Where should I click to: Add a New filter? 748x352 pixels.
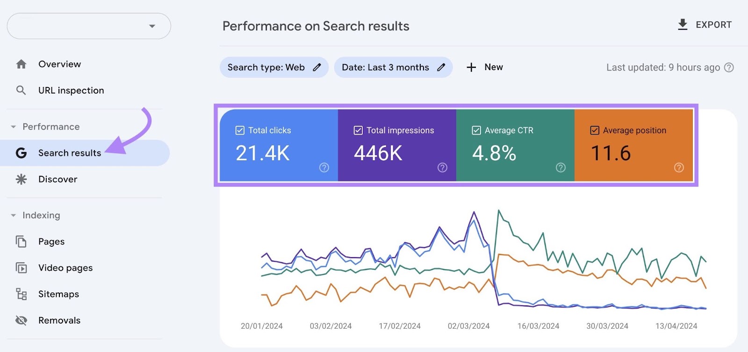coord(485,67)
